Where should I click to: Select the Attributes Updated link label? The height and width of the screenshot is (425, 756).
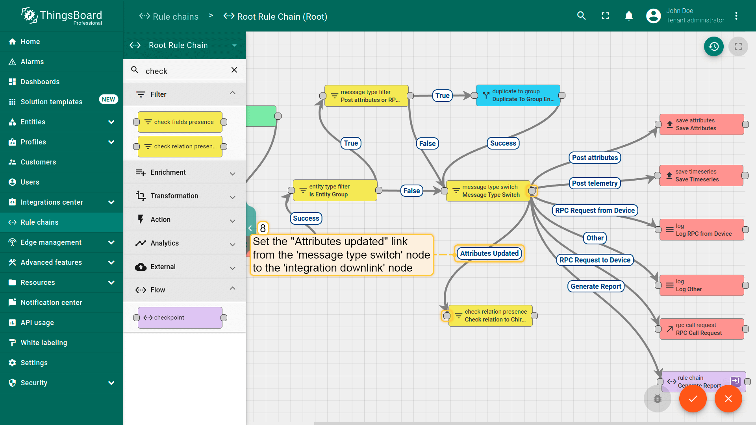click(489, 253)
